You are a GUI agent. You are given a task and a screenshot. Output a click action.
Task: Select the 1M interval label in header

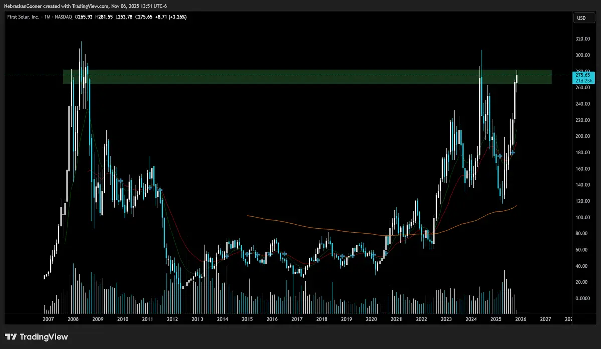(47, 17)
